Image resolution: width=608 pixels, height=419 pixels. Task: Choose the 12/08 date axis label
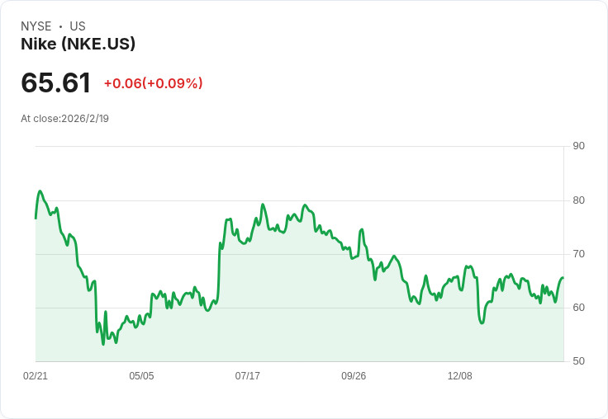click(459, 375)
